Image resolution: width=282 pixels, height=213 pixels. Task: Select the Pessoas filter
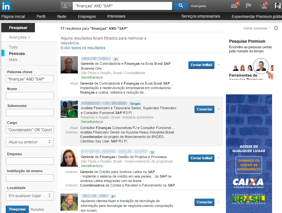(x=17, y=54)
